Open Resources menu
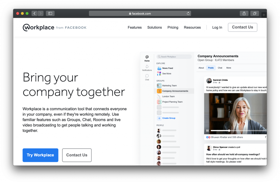The image size is (280, 183). coord(192,27)
